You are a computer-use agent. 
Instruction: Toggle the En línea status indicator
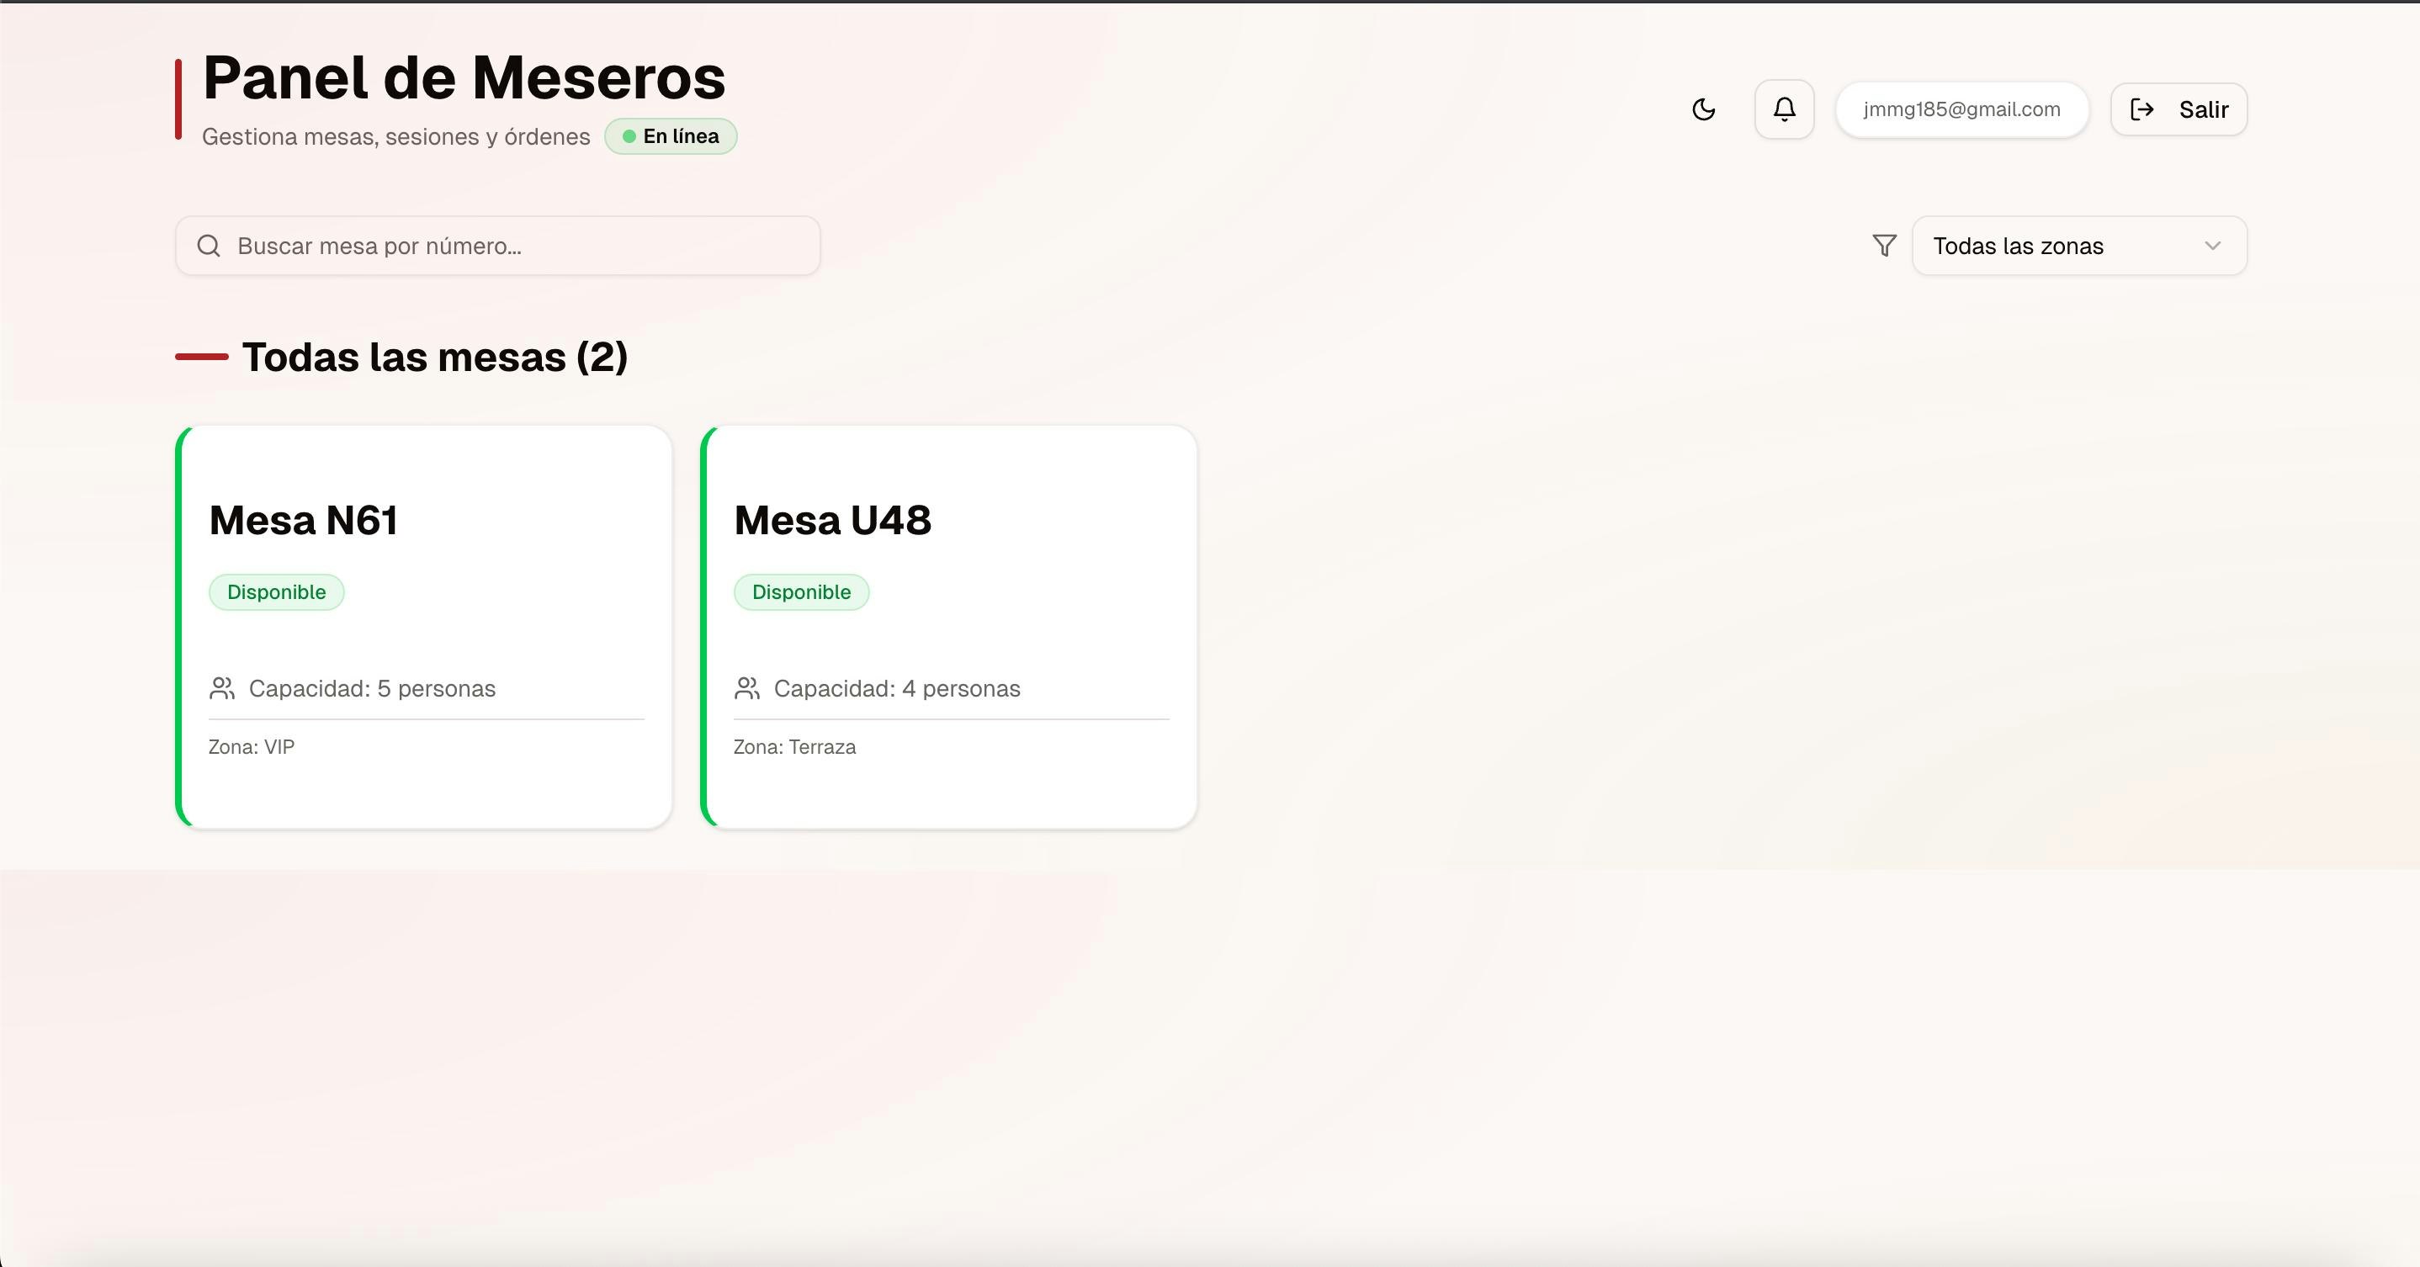(670, 136)
